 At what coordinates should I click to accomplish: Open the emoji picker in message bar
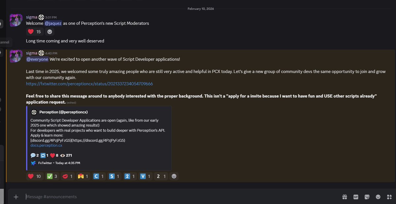[378, 197]
